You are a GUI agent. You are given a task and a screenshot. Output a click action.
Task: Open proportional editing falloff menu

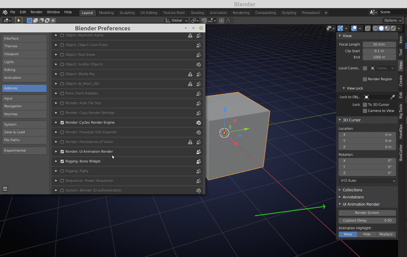[x=230, y=20]
